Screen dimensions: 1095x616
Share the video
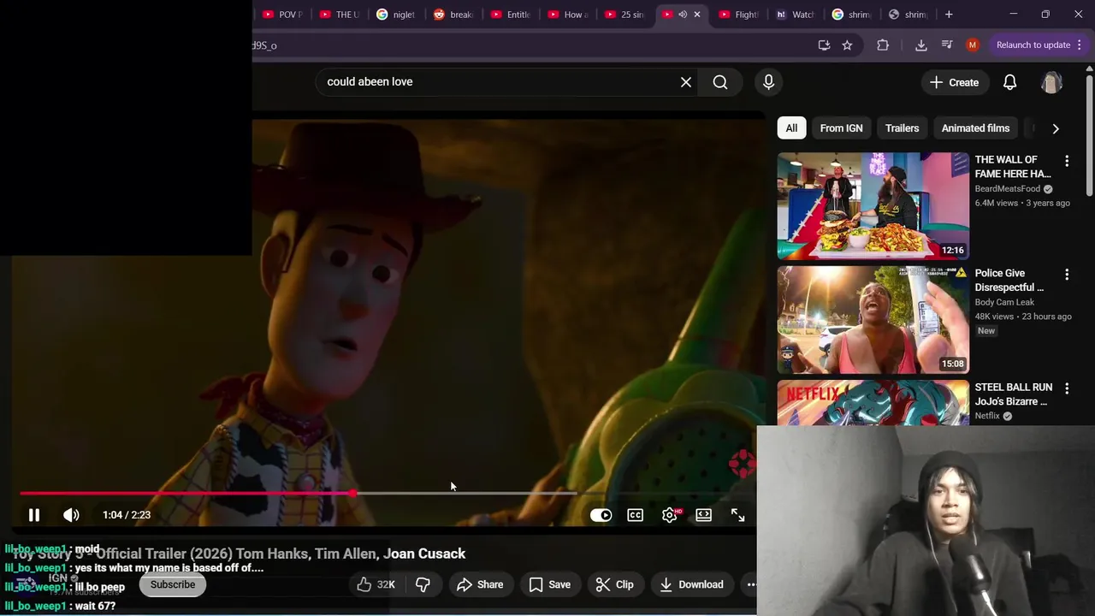tap(480, 584)
